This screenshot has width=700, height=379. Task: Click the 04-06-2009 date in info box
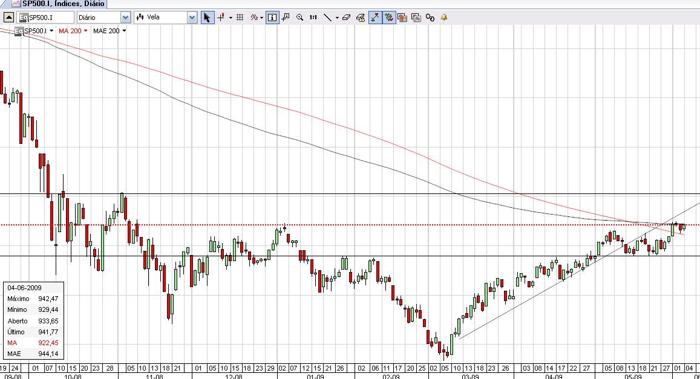pyautogui.click(x=24, y=288)
